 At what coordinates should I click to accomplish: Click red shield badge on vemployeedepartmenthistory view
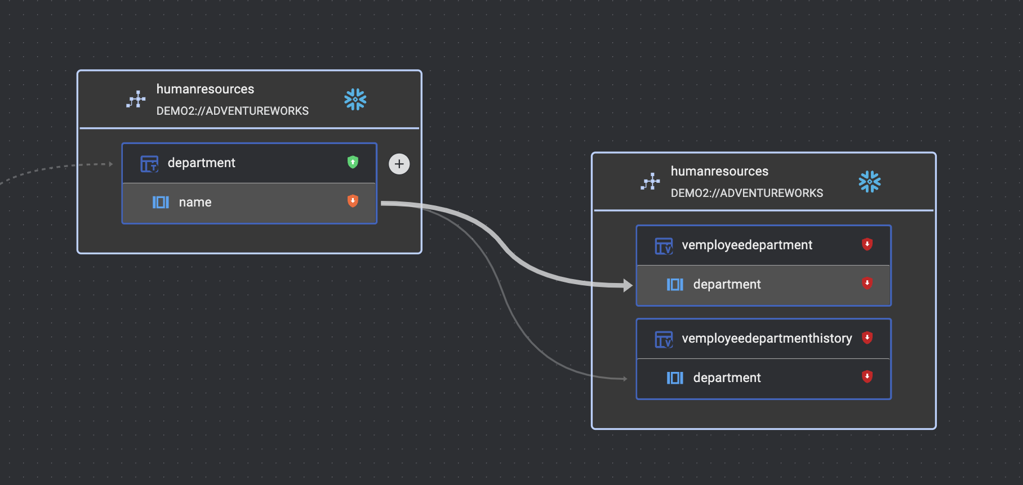point(867,338)
